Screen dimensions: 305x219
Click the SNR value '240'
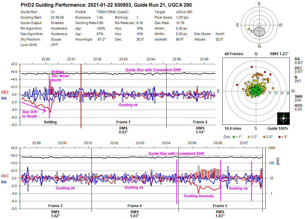298,100
